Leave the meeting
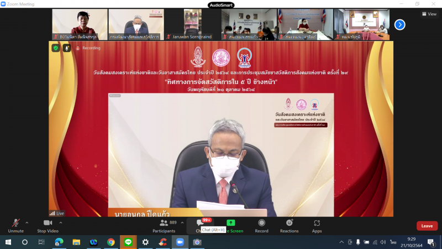This screenshot has width=442, height=249. (x=427, y=226)
